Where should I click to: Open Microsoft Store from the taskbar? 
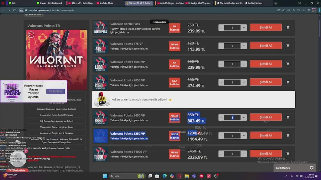(x=157, y=176)
